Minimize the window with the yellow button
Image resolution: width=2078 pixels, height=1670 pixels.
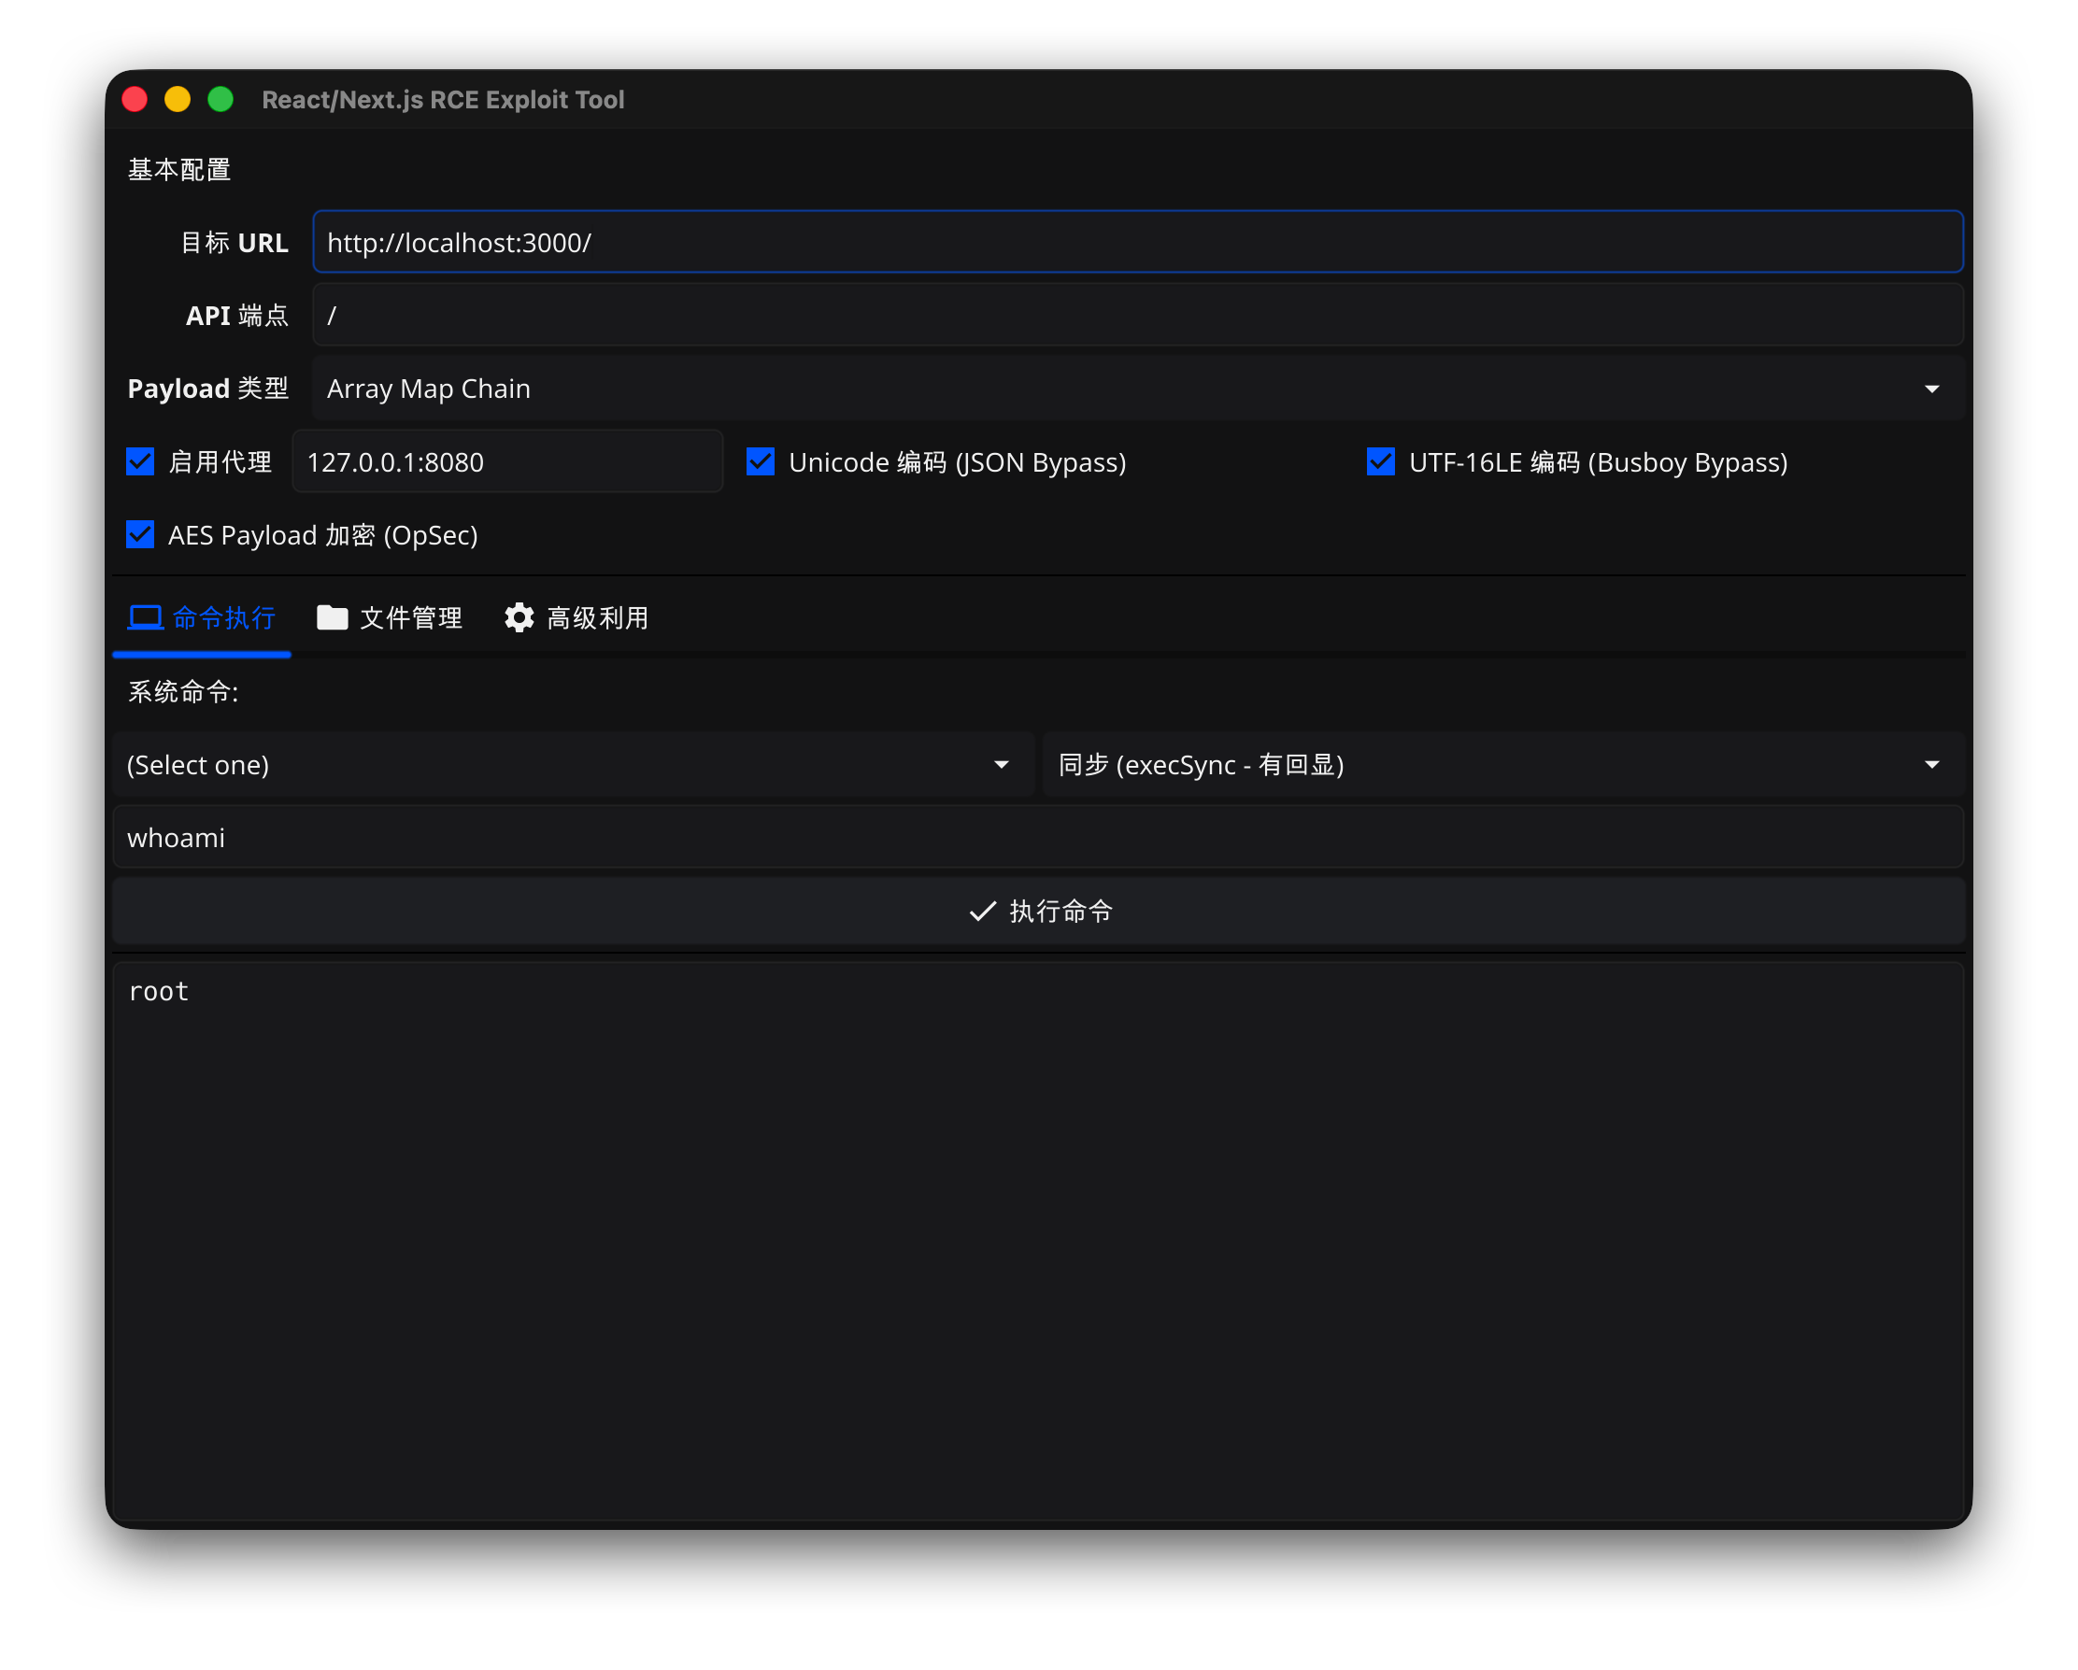coord(178,99)
